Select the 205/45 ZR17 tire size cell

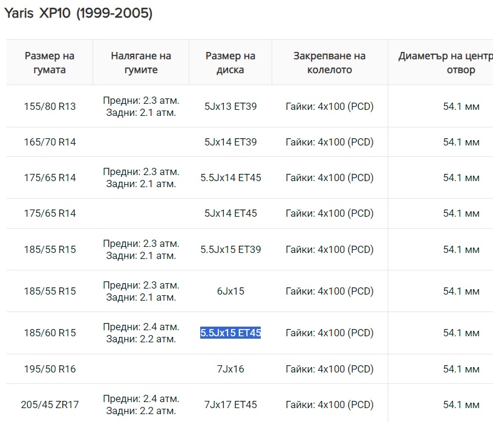coord(50,404)
